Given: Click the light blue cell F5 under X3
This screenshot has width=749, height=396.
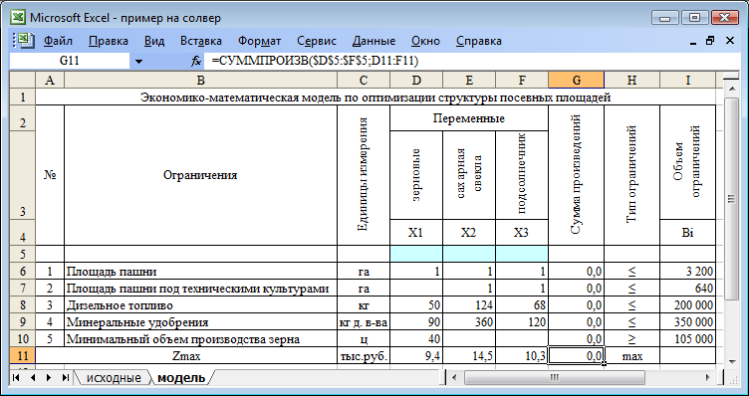Looking at the screenshot, I should 522,254.
